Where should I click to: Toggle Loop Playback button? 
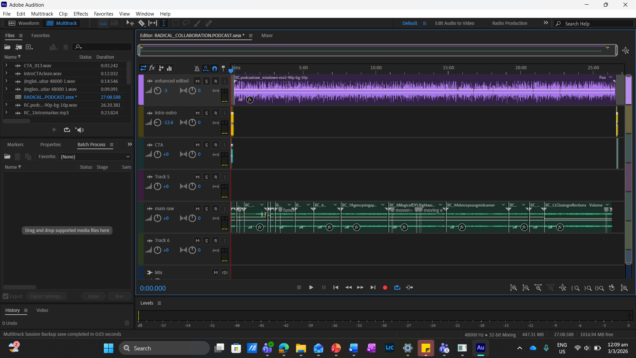click(x=397, y=288)
